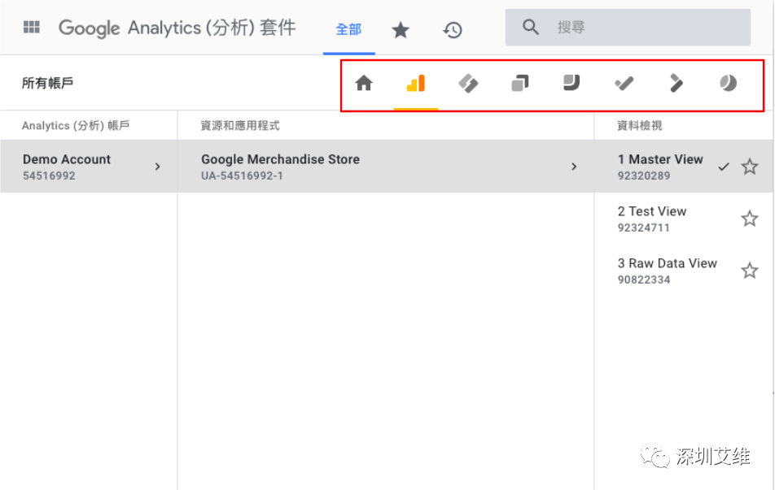Select the Attribution arrow product icon
The height and width of the screenshot is (490, 775).
click(x=676, y=83)
